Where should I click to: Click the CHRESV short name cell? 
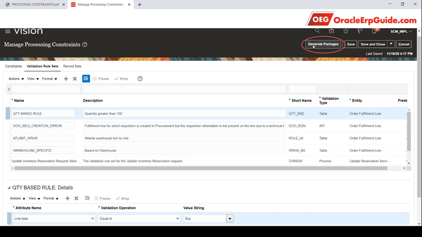coord(296,161)
